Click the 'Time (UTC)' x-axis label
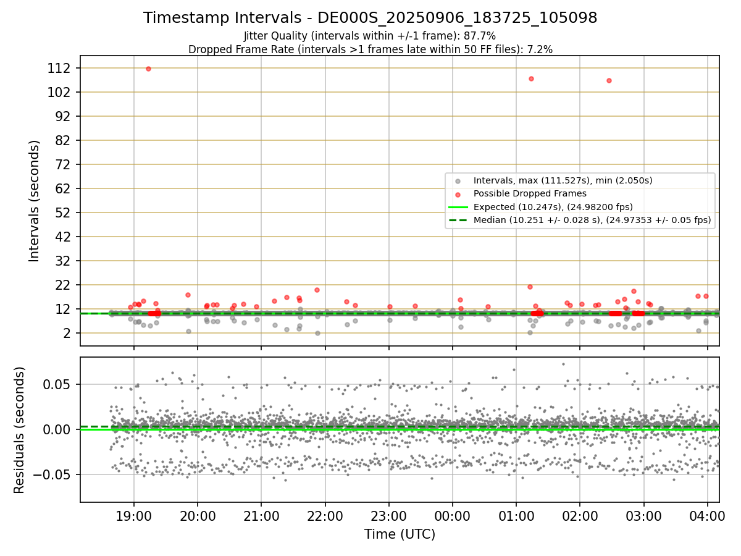Screen dimensions: 741x556 (400, 534)
